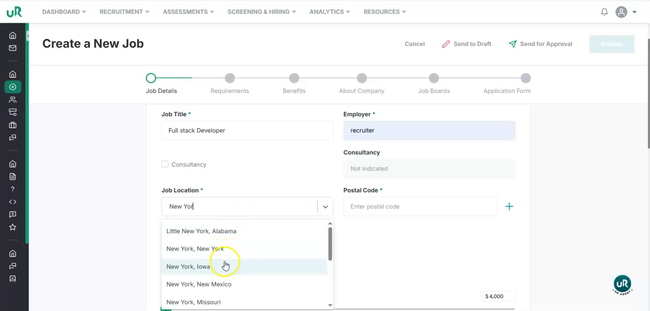Open the UR Agent chat bubble
Viewport: 650px width, 311px height.
pos(622,284)
